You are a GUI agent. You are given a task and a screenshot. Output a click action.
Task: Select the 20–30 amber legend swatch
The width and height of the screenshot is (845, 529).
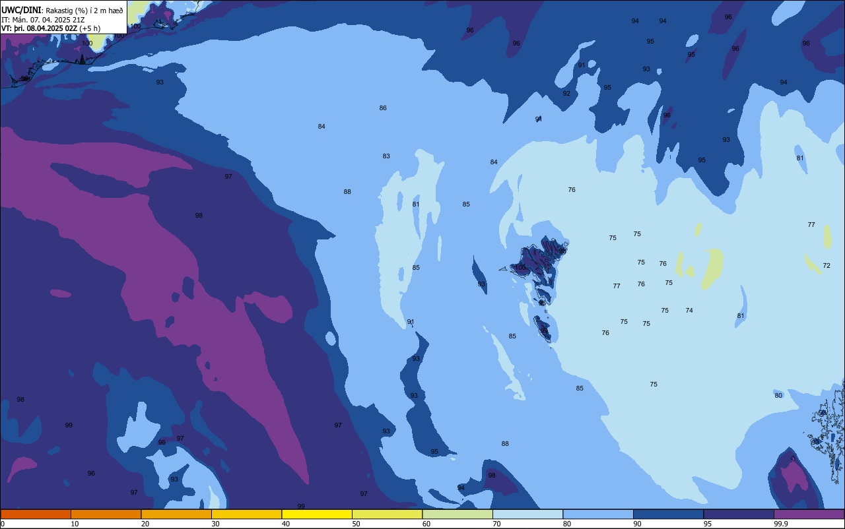(x=176, y=514)
